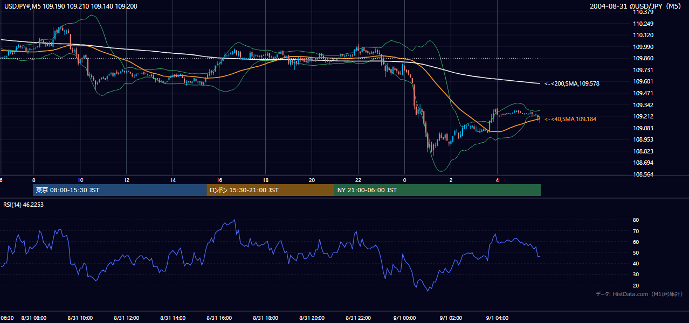Image resolution: width=689 pixels, height=323 pixels.
Task: Click the 8/31 12:00 date axis label
Action: click(127, 318)
